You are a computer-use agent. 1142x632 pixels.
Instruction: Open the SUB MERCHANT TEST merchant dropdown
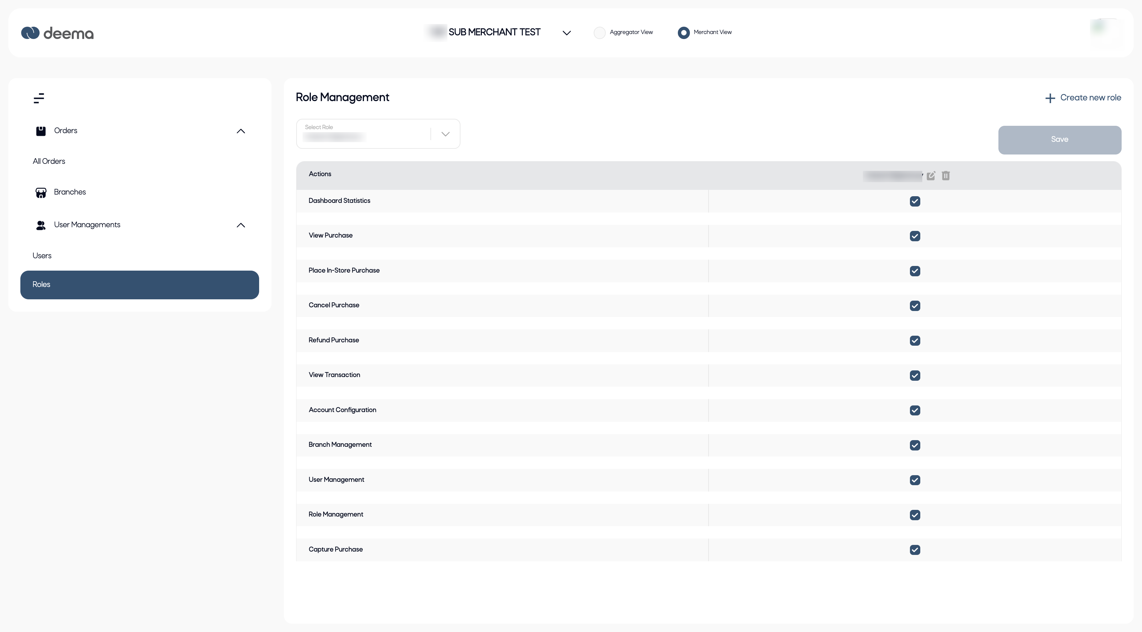click(x=566, y=33)
